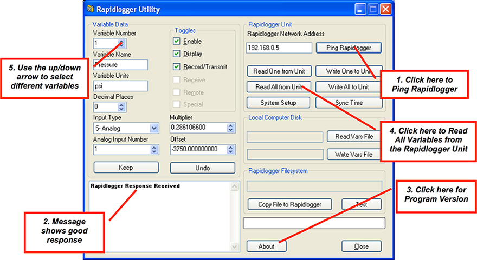Click the Ping Rapidlogger button
The height and width of the screenshot is (260, 477).
pos(349,48)
